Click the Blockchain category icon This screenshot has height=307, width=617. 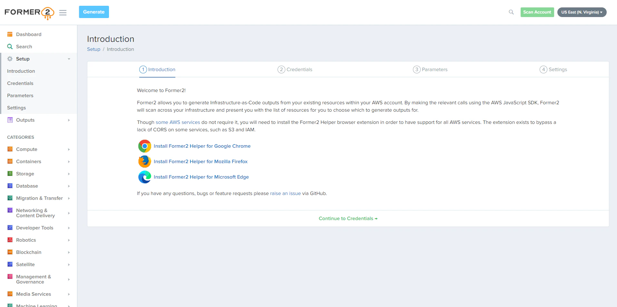10,252
